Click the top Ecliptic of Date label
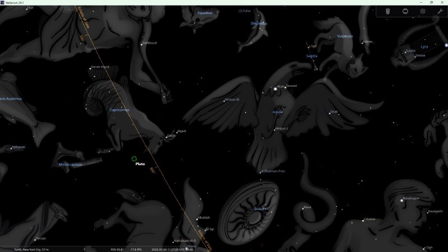 click(x=85, y=18)
